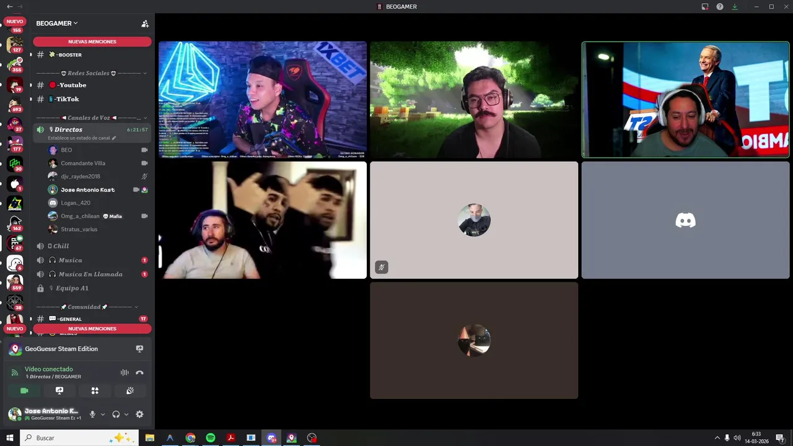Open the soundboard button
Screen dimensions: 793x446
click(x=130, y=391)
